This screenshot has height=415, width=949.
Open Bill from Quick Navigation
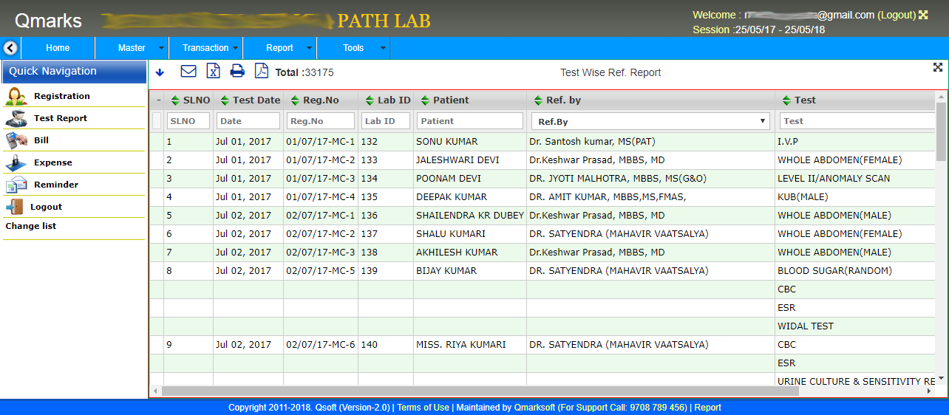pos(41,140)
